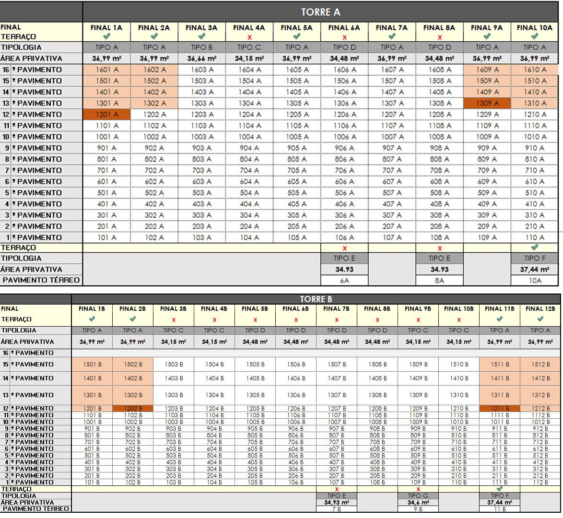Click the green checkmark under FINAL 1A header

106,36
